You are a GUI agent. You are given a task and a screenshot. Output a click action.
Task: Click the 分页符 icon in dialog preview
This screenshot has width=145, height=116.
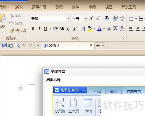tap(60, 105)
